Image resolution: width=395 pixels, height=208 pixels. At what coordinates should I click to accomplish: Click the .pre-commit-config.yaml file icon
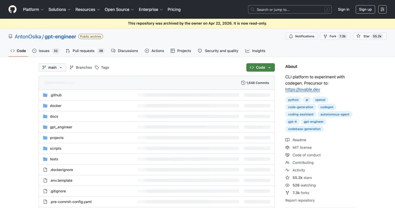(45, 202)
